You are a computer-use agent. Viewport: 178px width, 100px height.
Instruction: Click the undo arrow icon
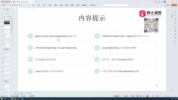point(22,5)
